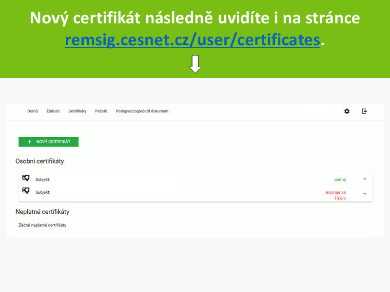Click certificate icon of the platný row
This screenshot has width=390, height=292.
click(26, 178)
